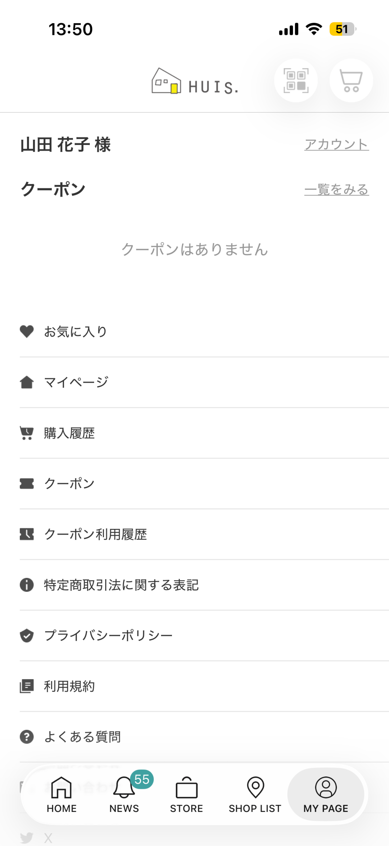Tap the マイページ house icon
Viewport: 389px width, 846px height.
[x=27, y=382]
